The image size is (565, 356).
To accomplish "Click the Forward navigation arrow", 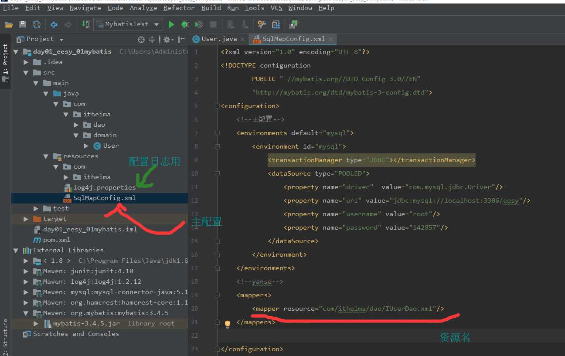I will tap(68, 24).
